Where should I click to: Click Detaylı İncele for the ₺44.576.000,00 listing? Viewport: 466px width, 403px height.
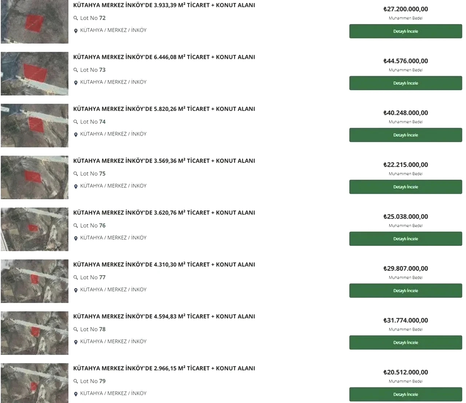coord(406,83)
